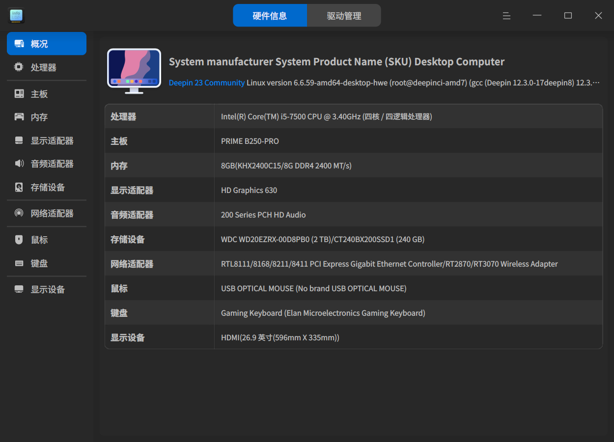Click the 音频适配器 row label in table
The height and width of the screenshot is (442, 614).
132,215
